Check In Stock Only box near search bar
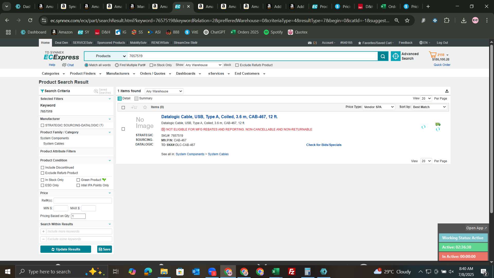 (151, 65)
